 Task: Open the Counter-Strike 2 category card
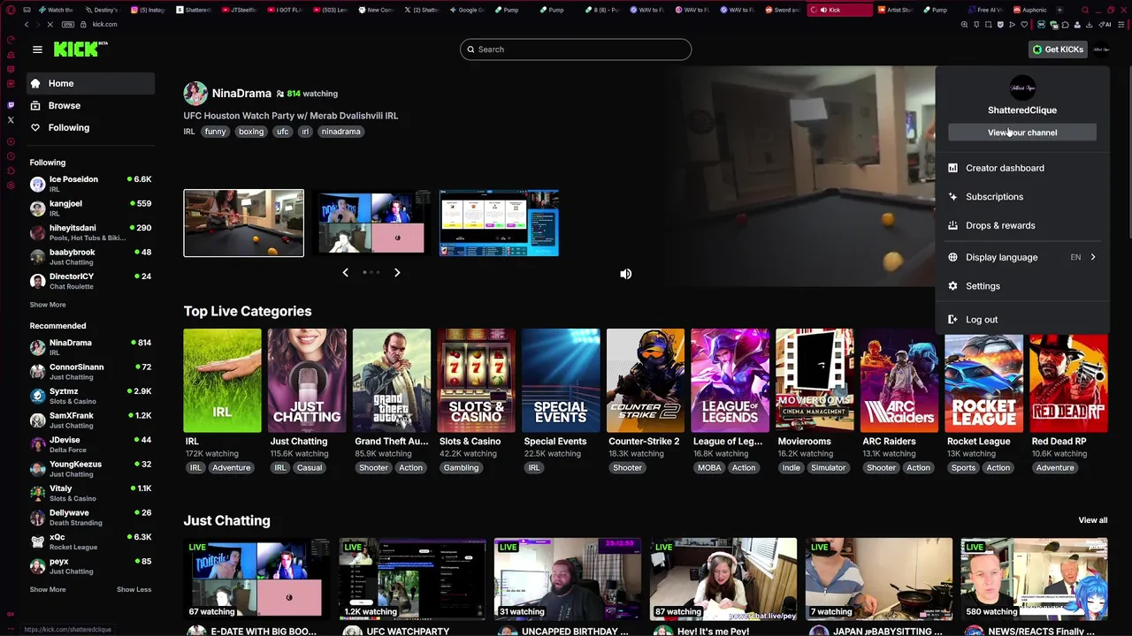(645, 381)
